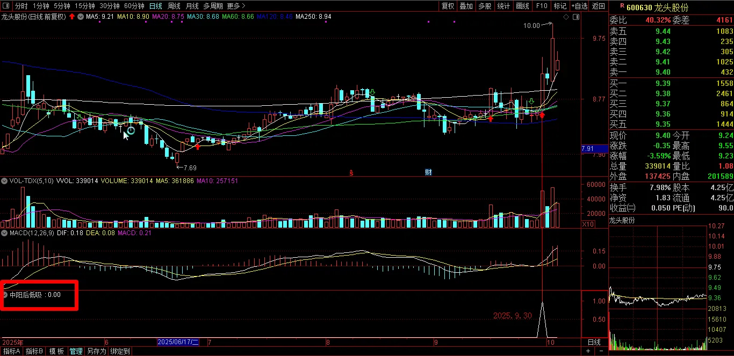This screenshot has width=734, height=356.
Task: Click the 统计 statistics button
Action: 503,6
